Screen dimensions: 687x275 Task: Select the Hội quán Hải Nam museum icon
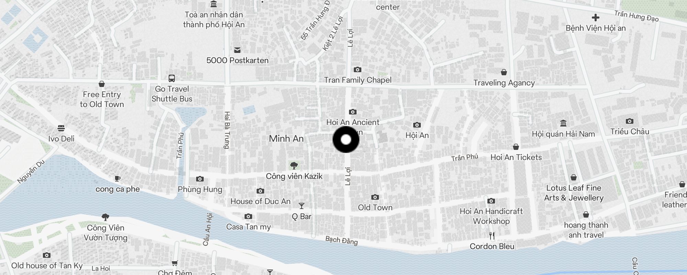click(563, 123)
